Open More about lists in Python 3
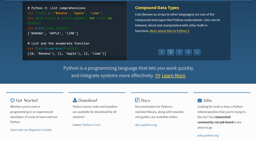The height and width of the screenshot is (141, 256). pos(169,31)
